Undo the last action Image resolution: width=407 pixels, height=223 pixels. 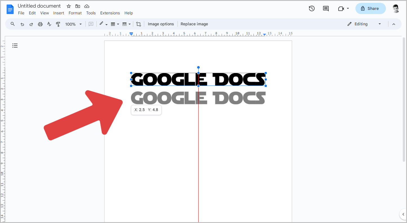[x=22, y=24]
